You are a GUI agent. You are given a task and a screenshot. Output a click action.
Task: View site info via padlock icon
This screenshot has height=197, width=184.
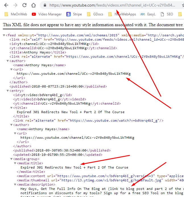click(45, 5)
